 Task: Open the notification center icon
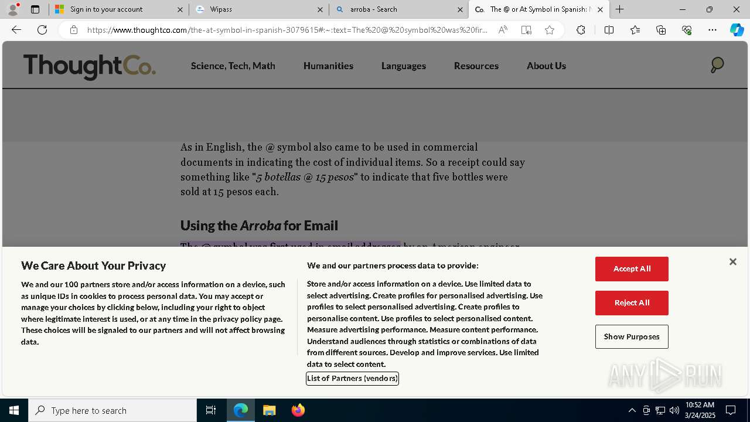click(x=731, y=410)
